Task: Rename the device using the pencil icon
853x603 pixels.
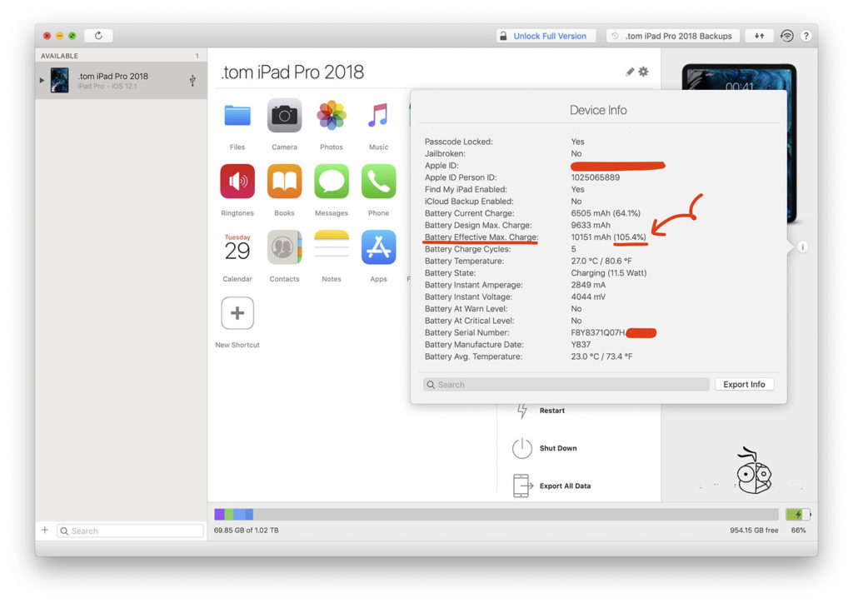Action: point(630,72)
